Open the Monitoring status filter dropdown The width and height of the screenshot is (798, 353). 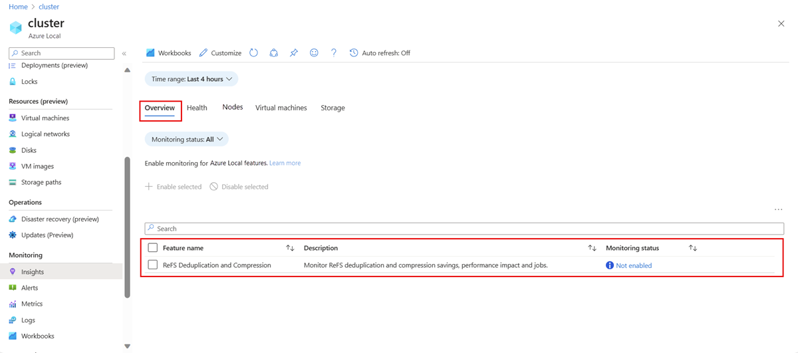187,140
